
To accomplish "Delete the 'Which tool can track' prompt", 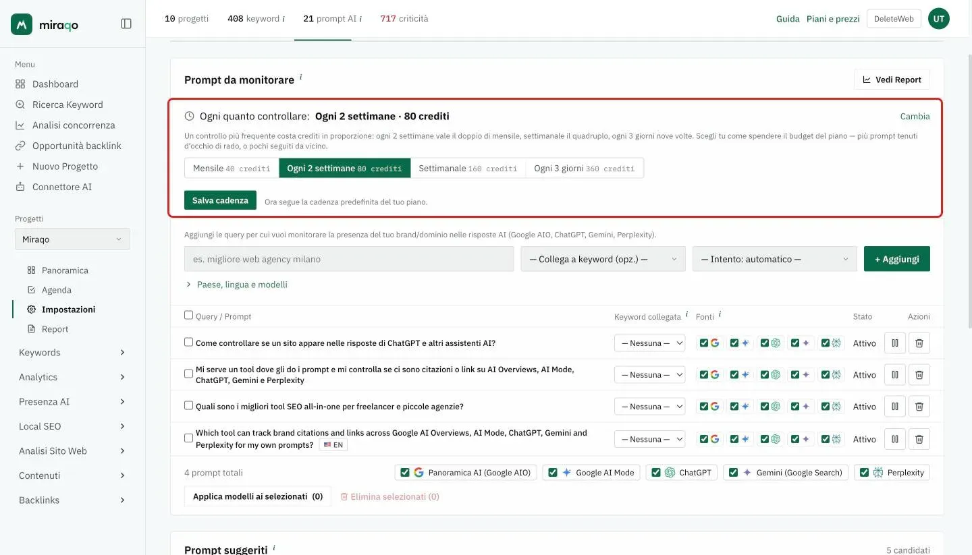I will [x=919, y=439].
